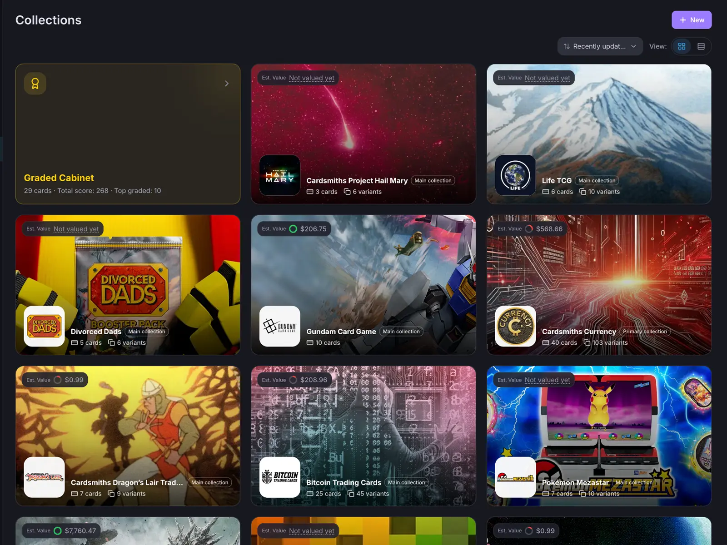
Task: Click the Project Hail Mary logo thumbnail
Action: pos(280,175)
